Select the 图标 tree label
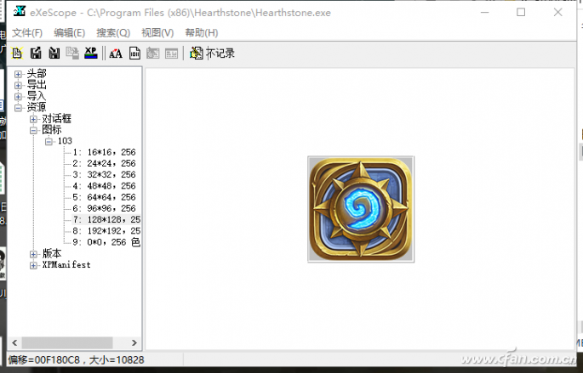 coord(52,130)
